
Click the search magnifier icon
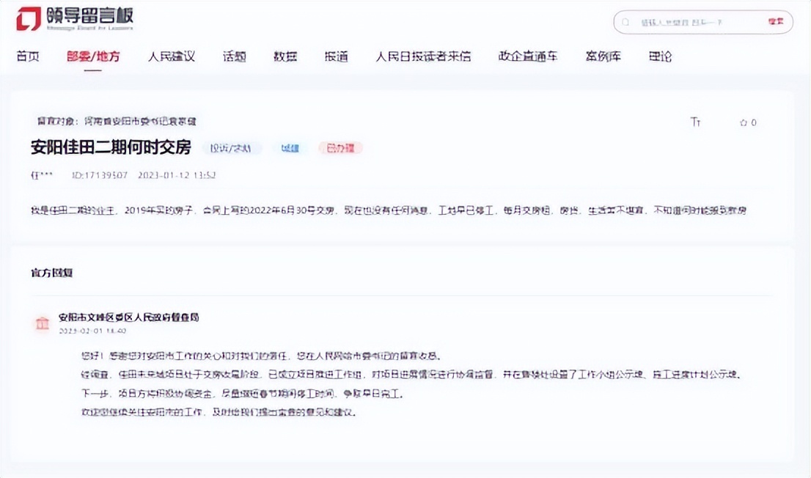point(625,22)
